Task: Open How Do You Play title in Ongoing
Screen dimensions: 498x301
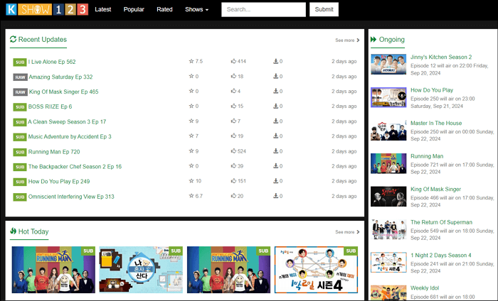Action: click(432, 90)
